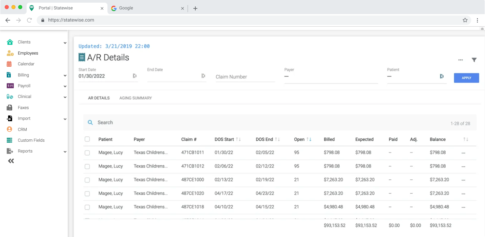
Task: Check the row for claim 487CE1000
Action: [87, 180]
